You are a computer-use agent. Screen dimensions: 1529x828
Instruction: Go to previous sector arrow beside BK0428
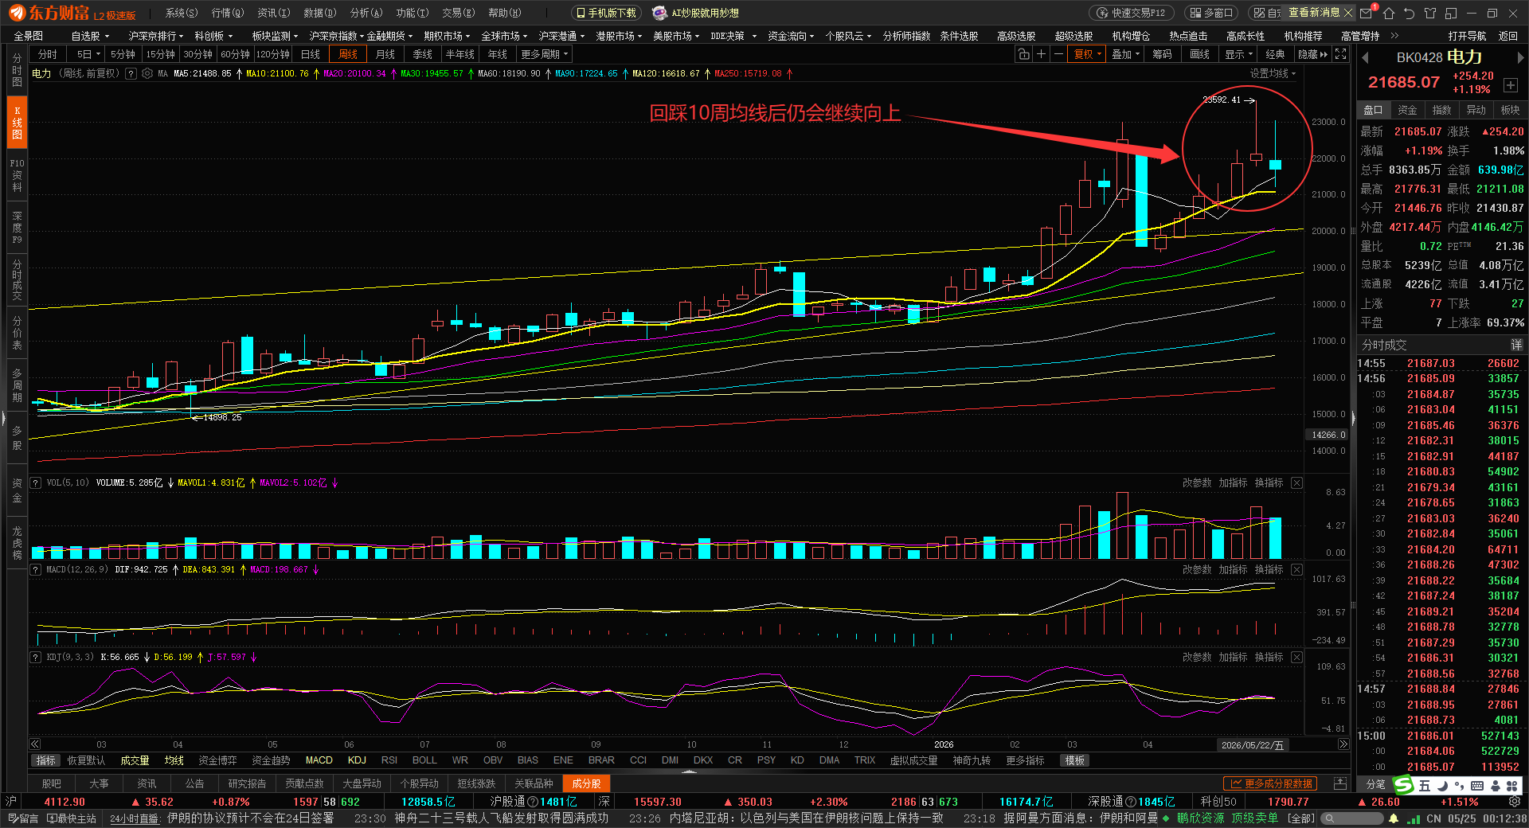1365,57
